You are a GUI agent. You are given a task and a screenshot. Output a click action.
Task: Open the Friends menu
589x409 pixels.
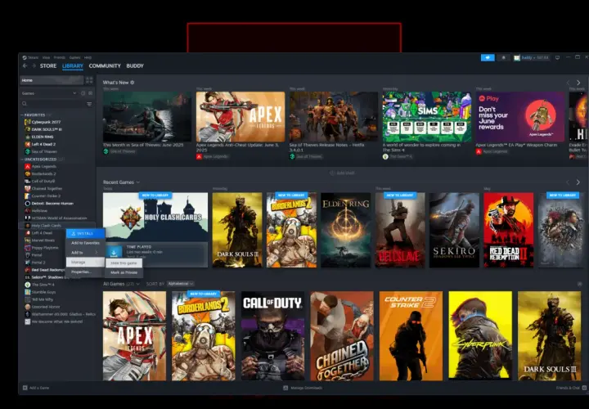pyautogui.click(x=60, y=57)
